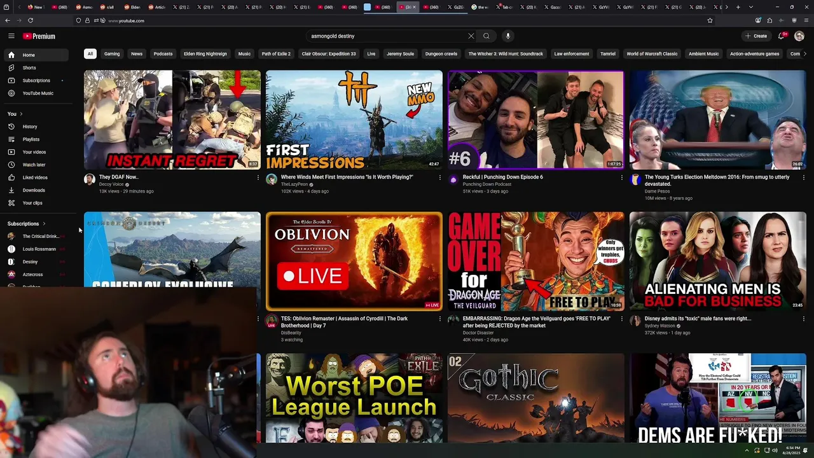Play Alienating Men Is Bad thumbnail
This screenshot has height=458, width=814.
pos(718,261)
